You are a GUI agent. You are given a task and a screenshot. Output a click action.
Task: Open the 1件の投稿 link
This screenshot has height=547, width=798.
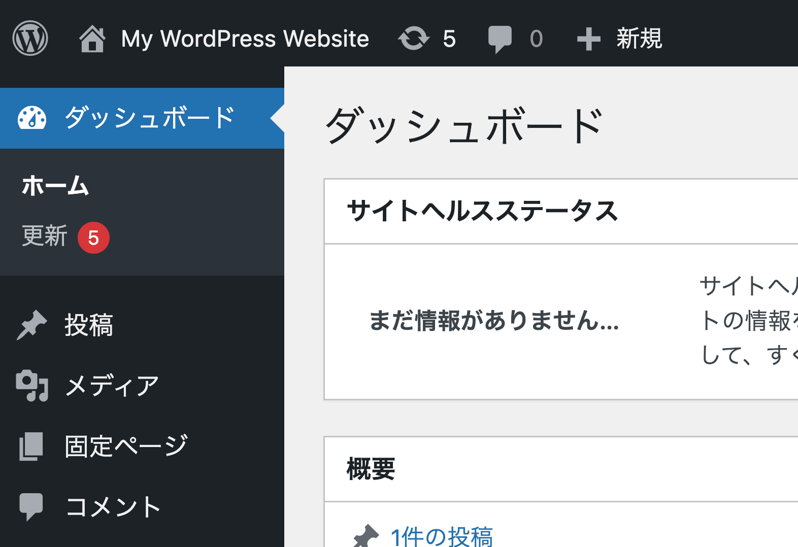coord(442,536)
